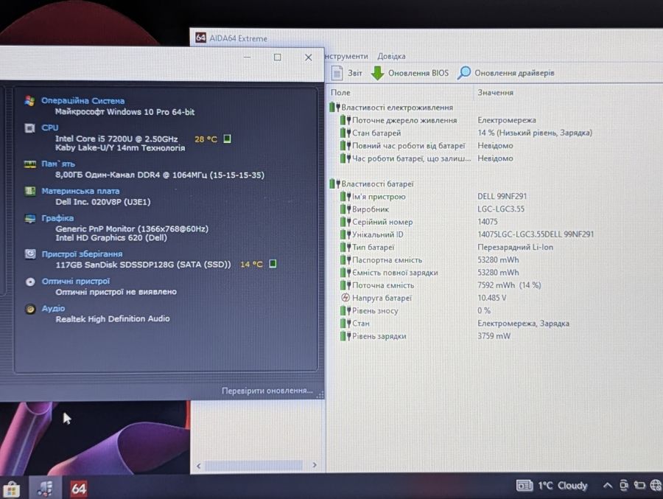Screen dimensions: 663x499
Task: Click Оновлення драйверів toolbar button
Action: coord(505,73)
